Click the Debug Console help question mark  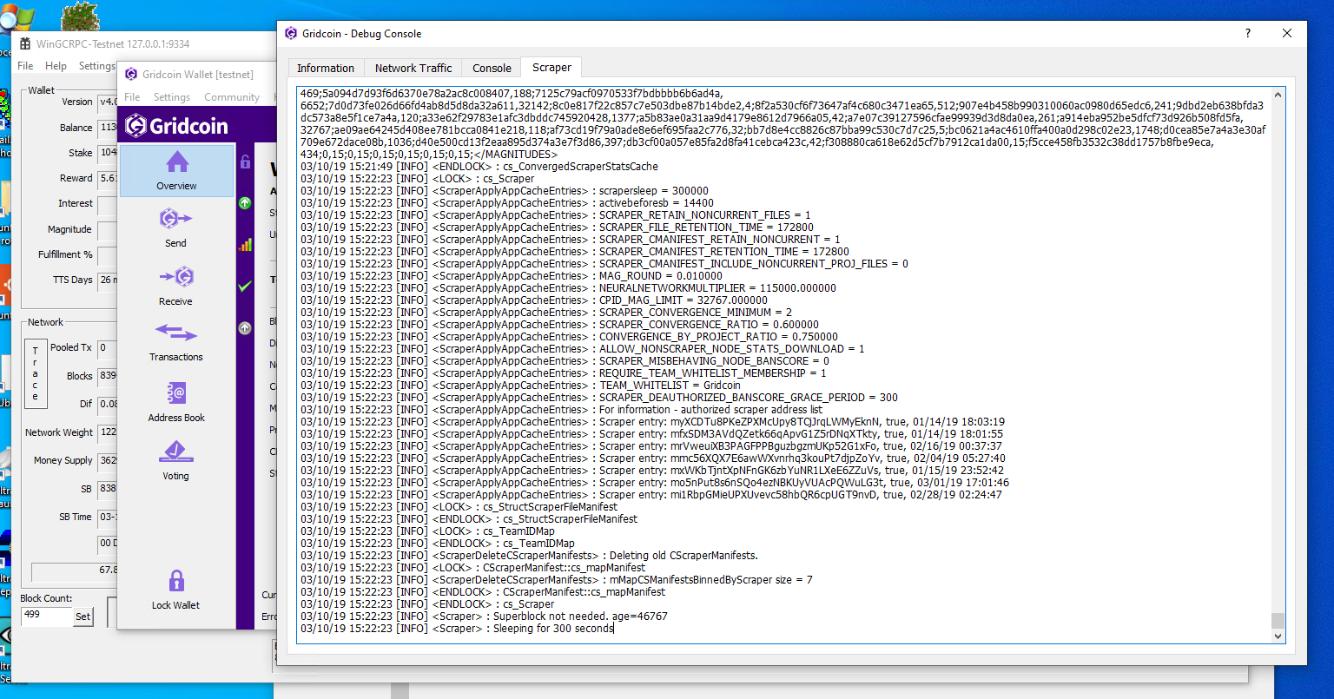1248,34
